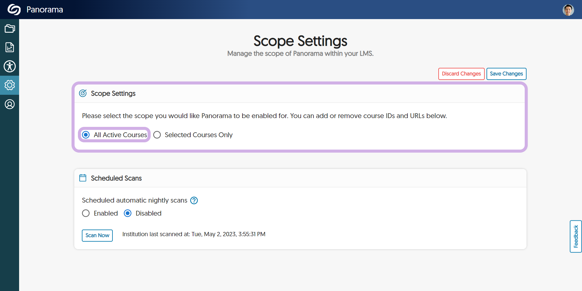Click the nightly scans help question icon
Screen dimensions: 582x291
(x=194, y=200)
